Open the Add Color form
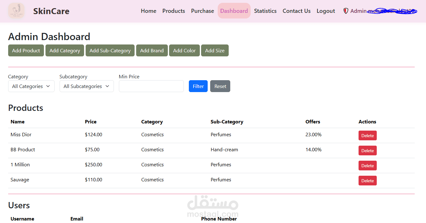The image size is (426, 223). coord(184,51)
